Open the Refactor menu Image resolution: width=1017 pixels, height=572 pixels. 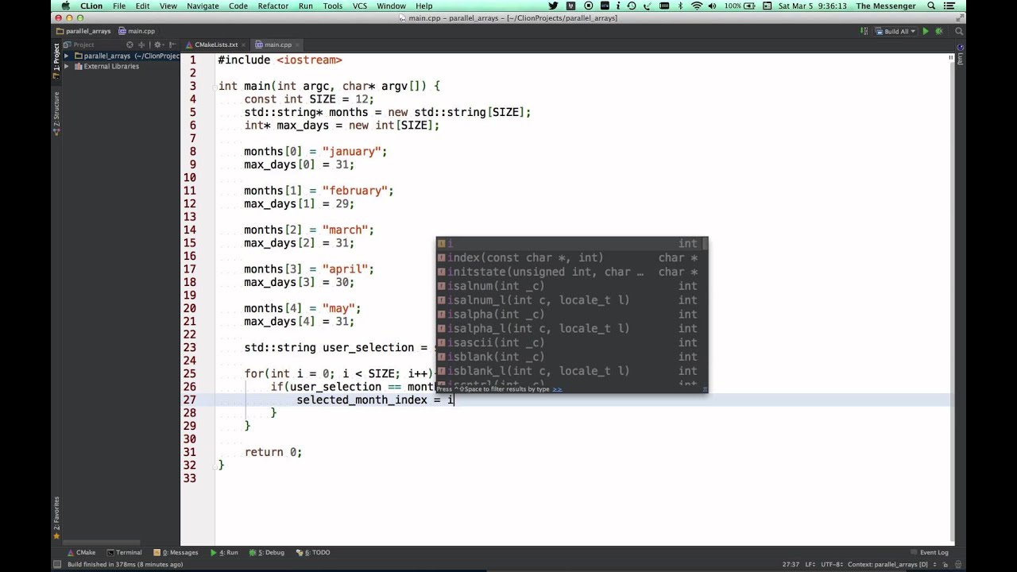point(273,6)
